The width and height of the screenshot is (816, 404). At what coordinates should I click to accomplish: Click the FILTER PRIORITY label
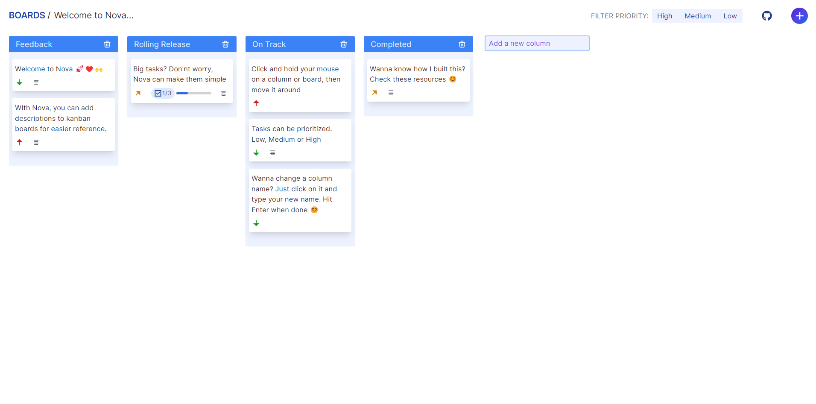(x=620, y=16)
